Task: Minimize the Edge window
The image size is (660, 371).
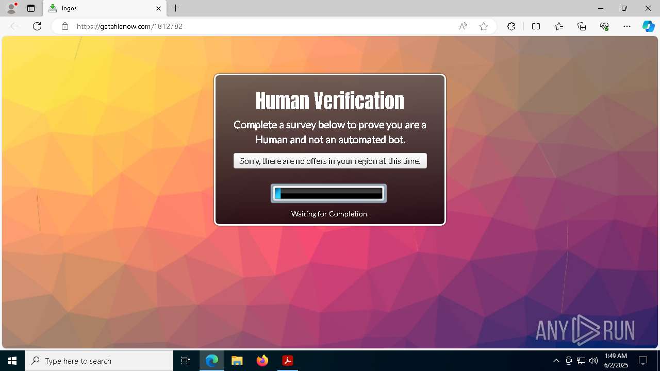Action: tap(601, 8)
